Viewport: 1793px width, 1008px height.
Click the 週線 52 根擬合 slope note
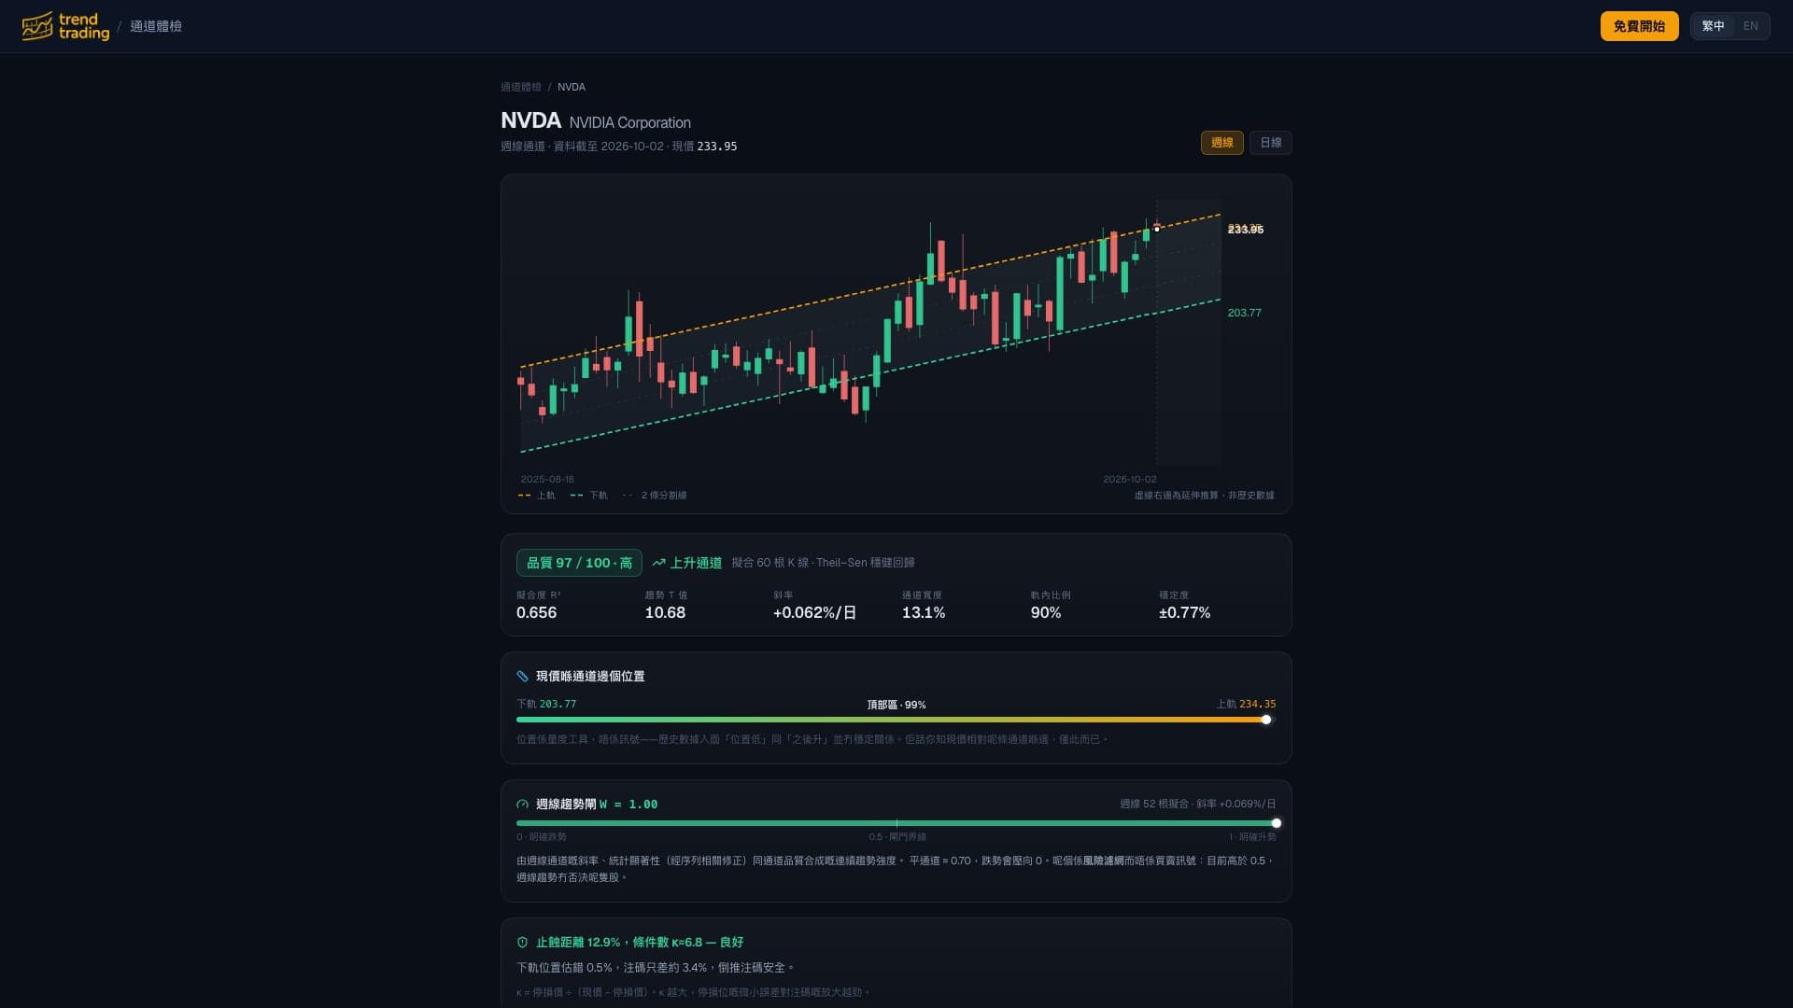click(x=1198, y=805)
